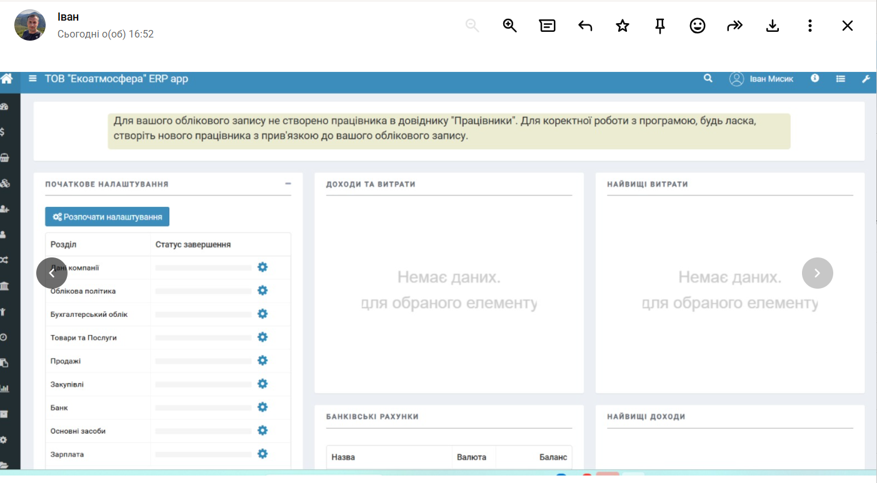Click the Розпочати налаштування button

pos(108,217)
